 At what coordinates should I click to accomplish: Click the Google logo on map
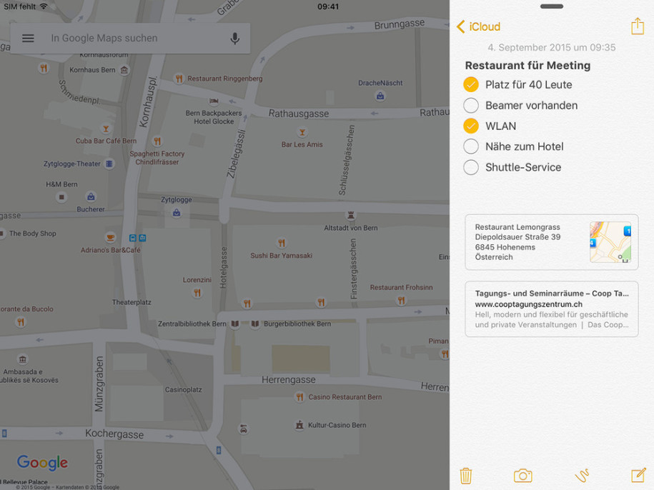tap(43, 463)
